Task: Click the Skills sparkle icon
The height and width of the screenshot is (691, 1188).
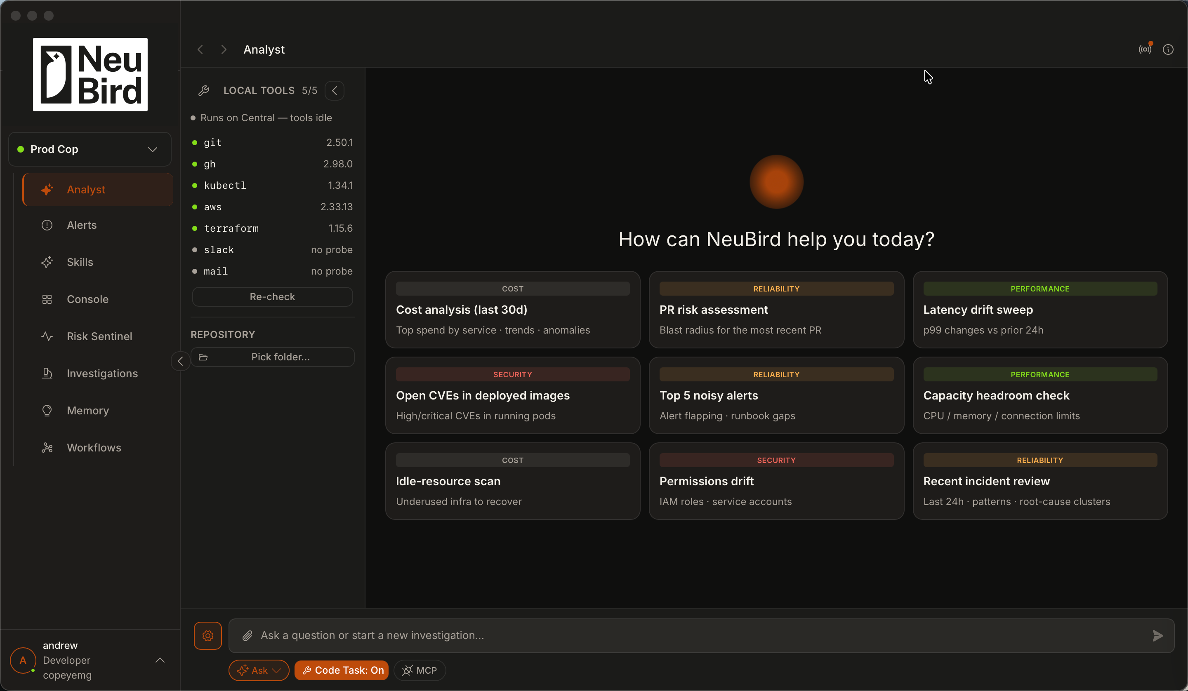Action: [x=47, y=262]
